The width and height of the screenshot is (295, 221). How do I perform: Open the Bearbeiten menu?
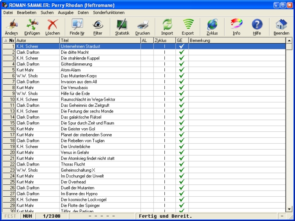coord(27,13)
